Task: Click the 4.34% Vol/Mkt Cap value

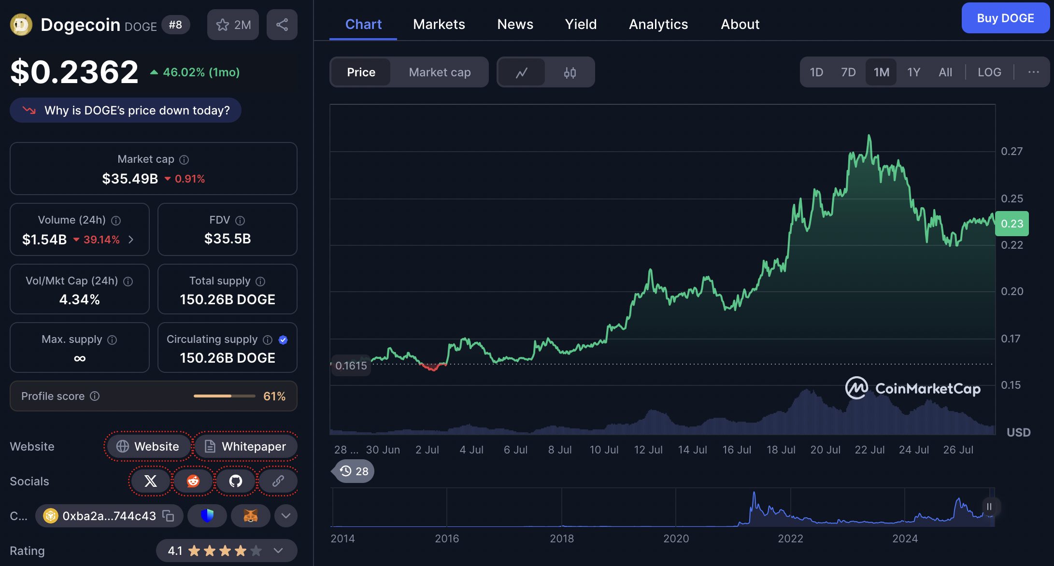Action: pyautogui.click(x=80, y=299)
